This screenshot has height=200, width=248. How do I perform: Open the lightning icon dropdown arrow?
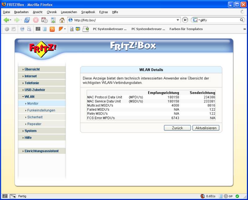pos(65,29)
